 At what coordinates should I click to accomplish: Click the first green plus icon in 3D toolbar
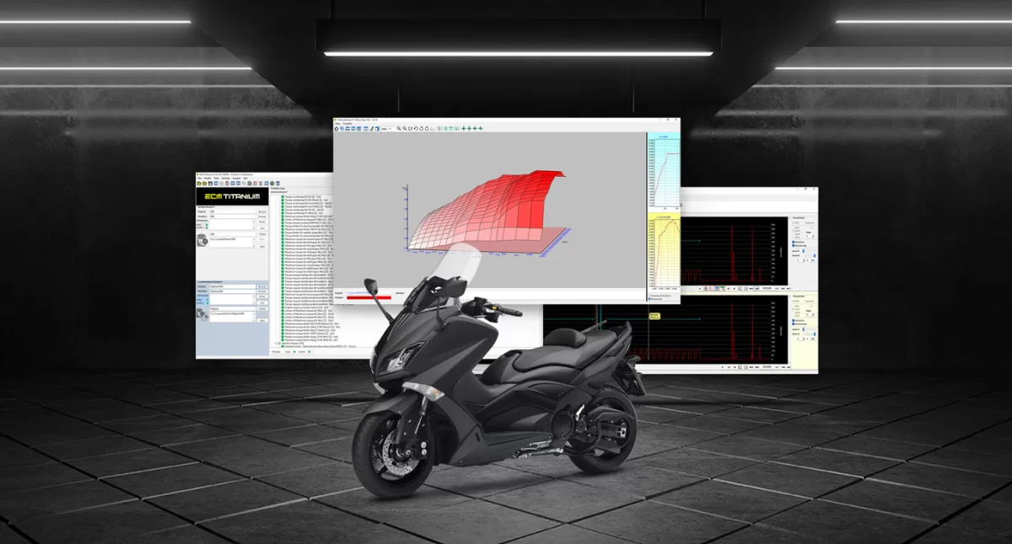(463, 129)
